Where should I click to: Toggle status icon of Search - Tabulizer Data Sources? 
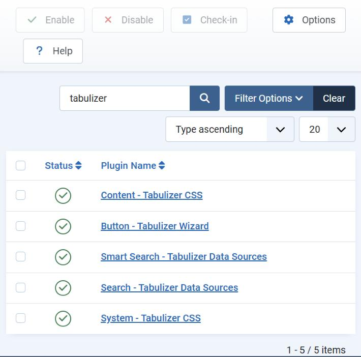(63, 288)
